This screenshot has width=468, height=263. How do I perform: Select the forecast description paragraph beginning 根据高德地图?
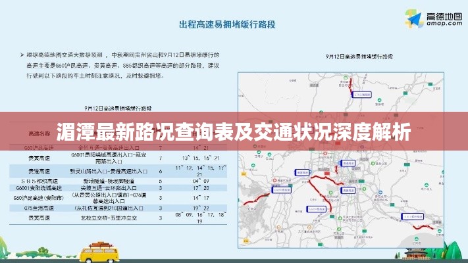tap(120, 65)
